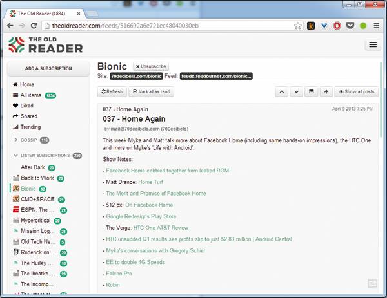387x298 pixels.
Task: Expand the Gossip folder
Action: tap(15, 140)
